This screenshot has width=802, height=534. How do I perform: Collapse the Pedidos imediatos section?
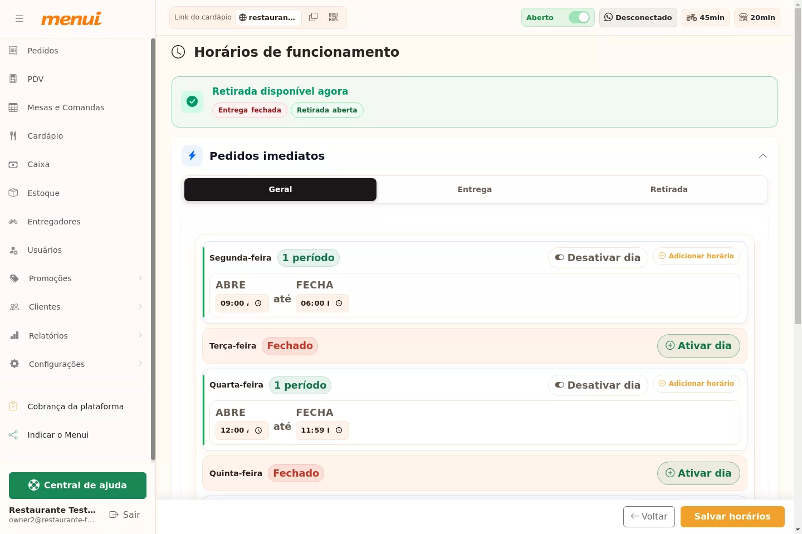pyautogui.click(x=763, y=156)
